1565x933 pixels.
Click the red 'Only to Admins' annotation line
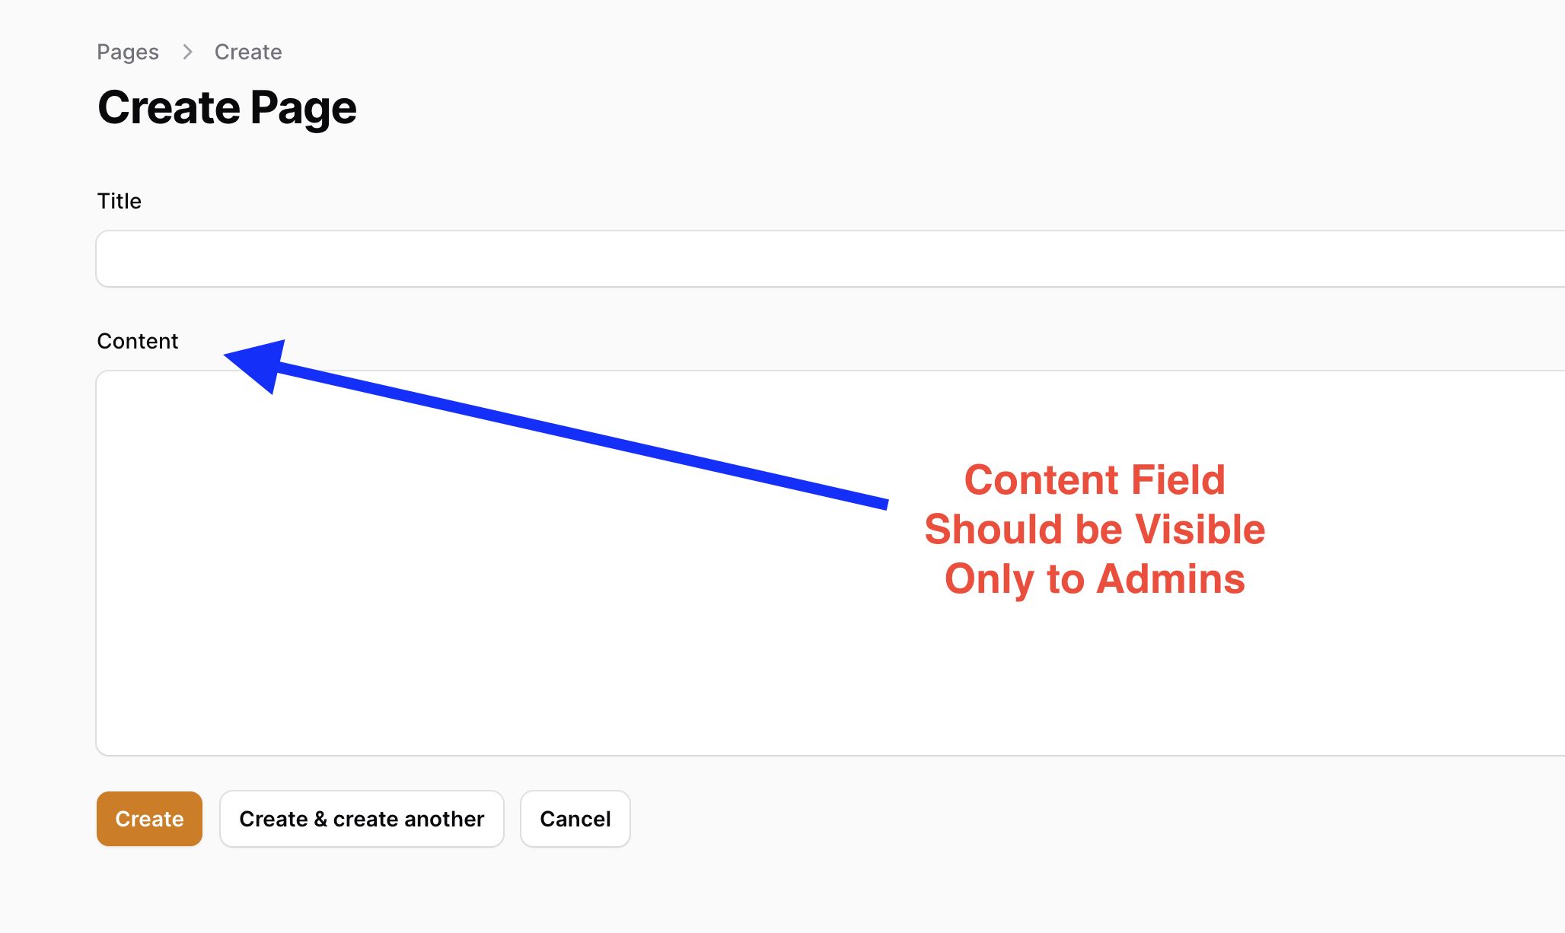1095,579
